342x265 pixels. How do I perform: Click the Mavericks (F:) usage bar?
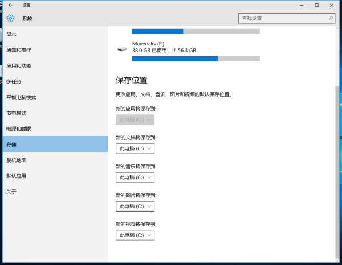click(196, 59)
